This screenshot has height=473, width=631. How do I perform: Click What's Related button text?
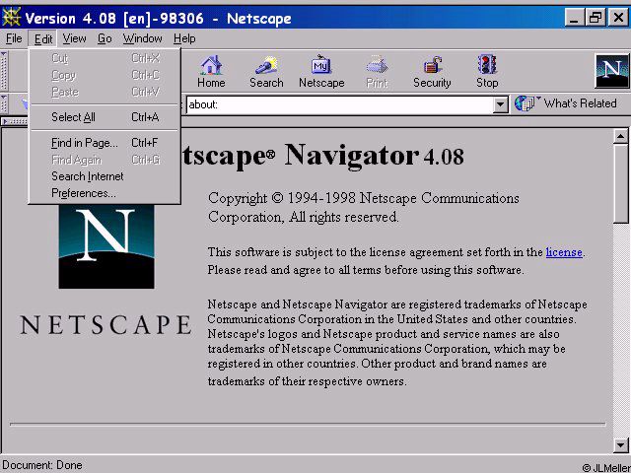[580, 103]
